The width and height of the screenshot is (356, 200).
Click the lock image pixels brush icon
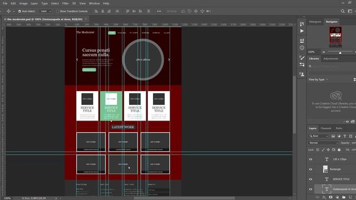[x=323, y=149]
